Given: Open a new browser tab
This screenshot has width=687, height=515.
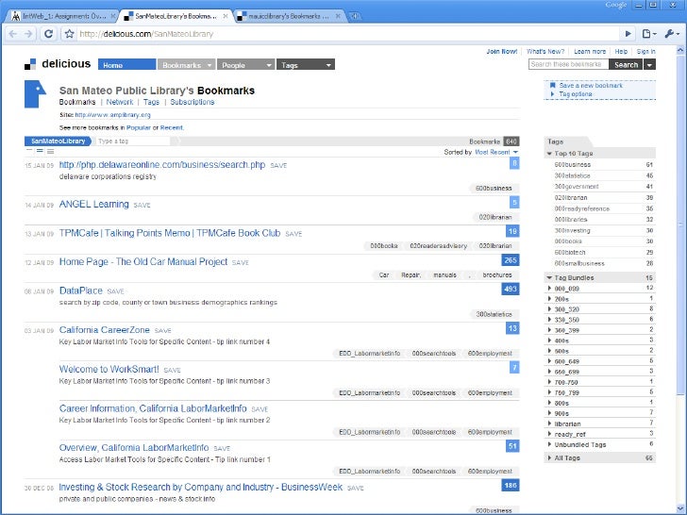Looking at the screenshot, I should [354, 17].
